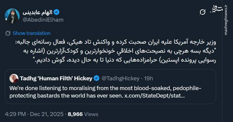The width and height of the screenshot is (233, 122).
Task: Open the Grok slashed-circle icon
Action: click(202, 12)
